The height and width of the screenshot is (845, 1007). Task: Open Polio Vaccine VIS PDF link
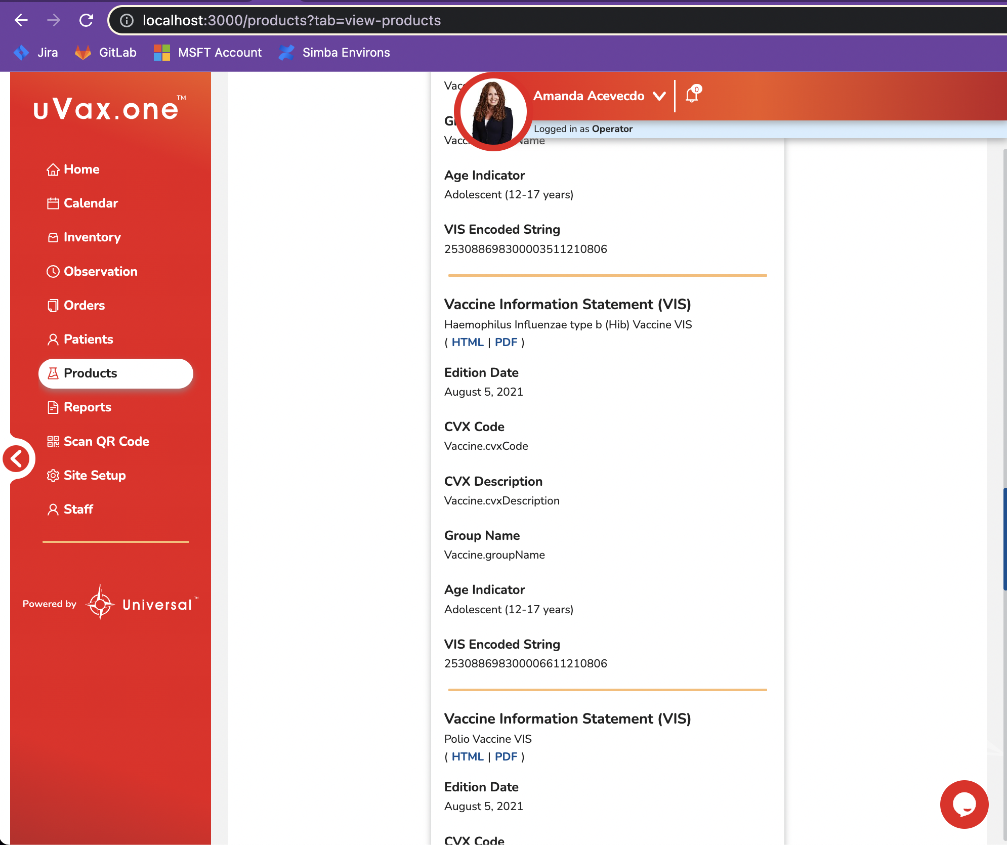pos(506,757)
